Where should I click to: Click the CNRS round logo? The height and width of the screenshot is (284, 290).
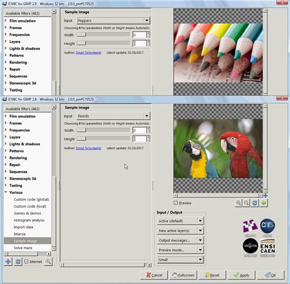(x=267, y=225)
